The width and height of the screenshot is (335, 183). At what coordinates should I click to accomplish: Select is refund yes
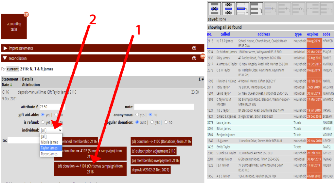click(43, 122)
